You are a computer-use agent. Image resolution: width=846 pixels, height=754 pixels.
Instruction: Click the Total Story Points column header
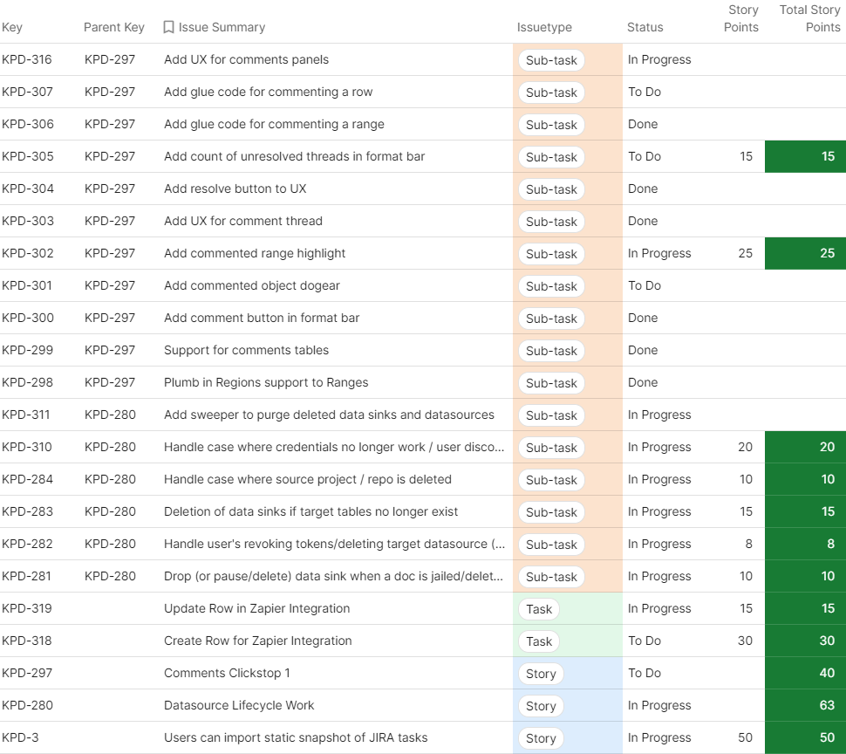pyautogui.click(x=809, y=18)
